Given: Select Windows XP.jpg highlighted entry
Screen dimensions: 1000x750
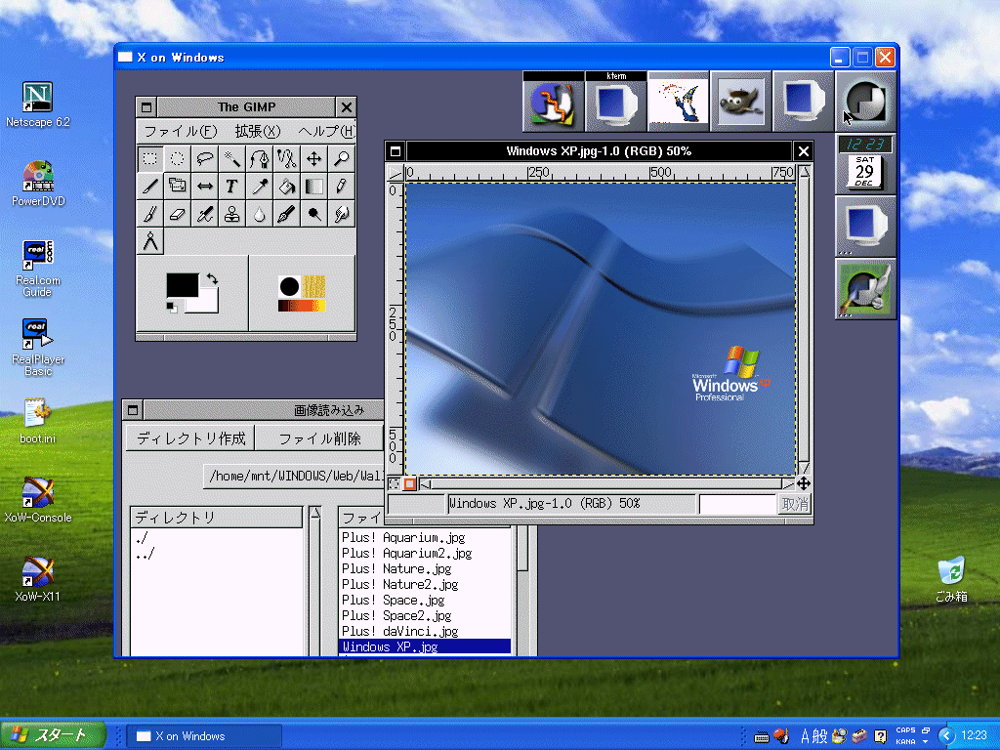Looking at the screenshot, I should click(425, 646).
